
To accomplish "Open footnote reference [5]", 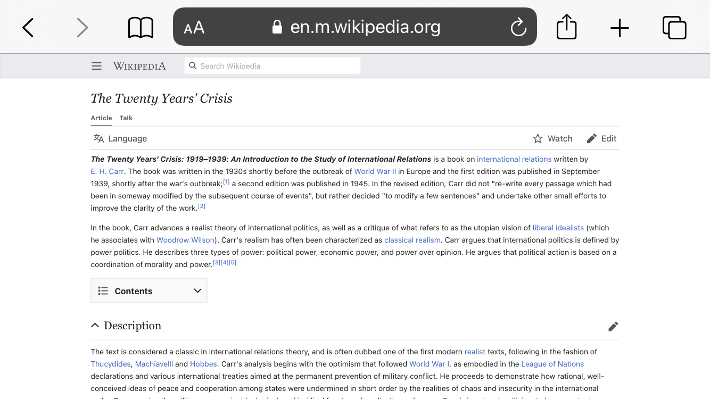I will click(x=233, y=263).
